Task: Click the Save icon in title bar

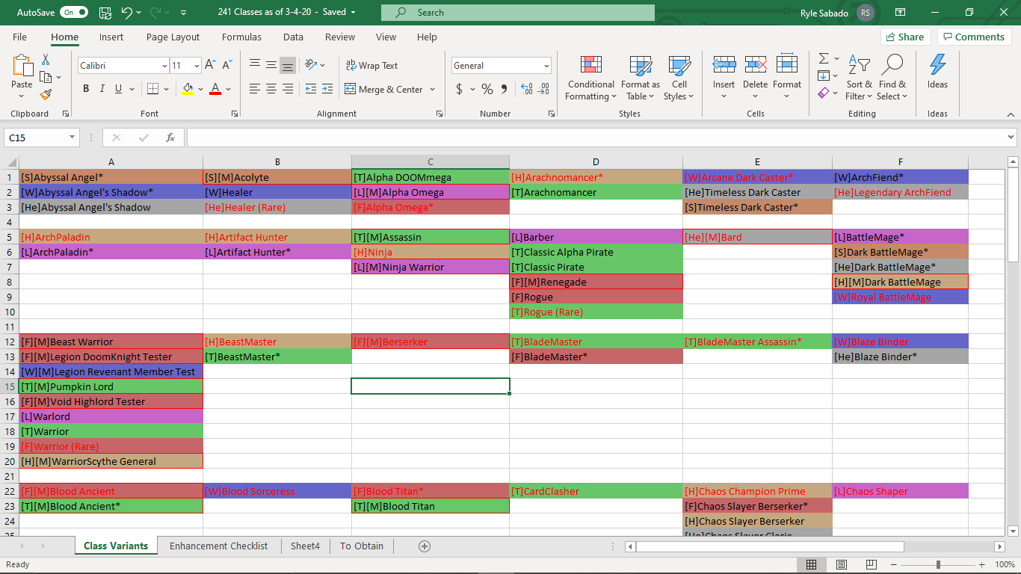Action: [105, 12]
